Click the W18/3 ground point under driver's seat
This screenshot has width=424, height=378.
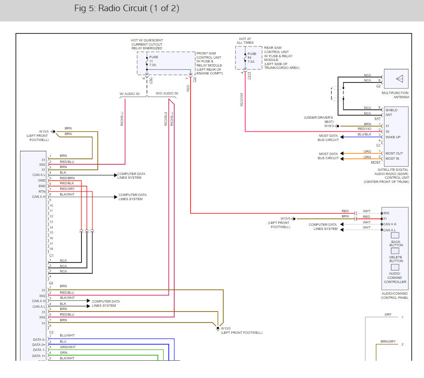(337, 126)
